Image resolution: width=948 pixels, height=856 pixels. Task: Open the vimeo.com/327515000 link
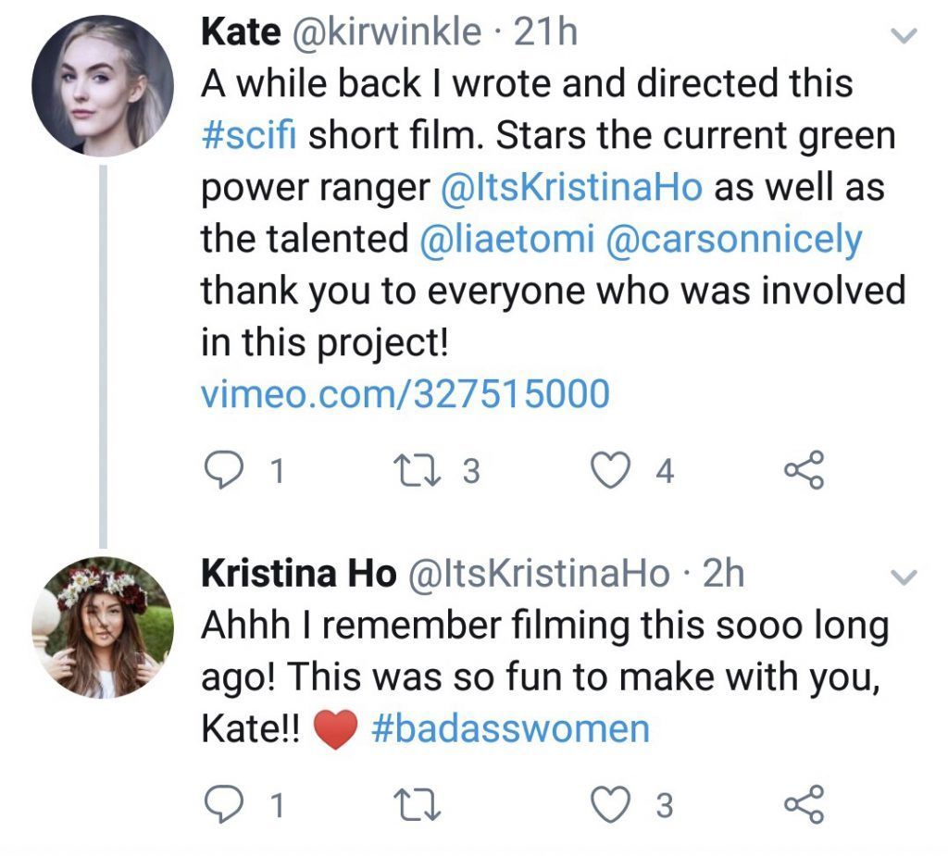pyautogui.click(x=405, y=393)
